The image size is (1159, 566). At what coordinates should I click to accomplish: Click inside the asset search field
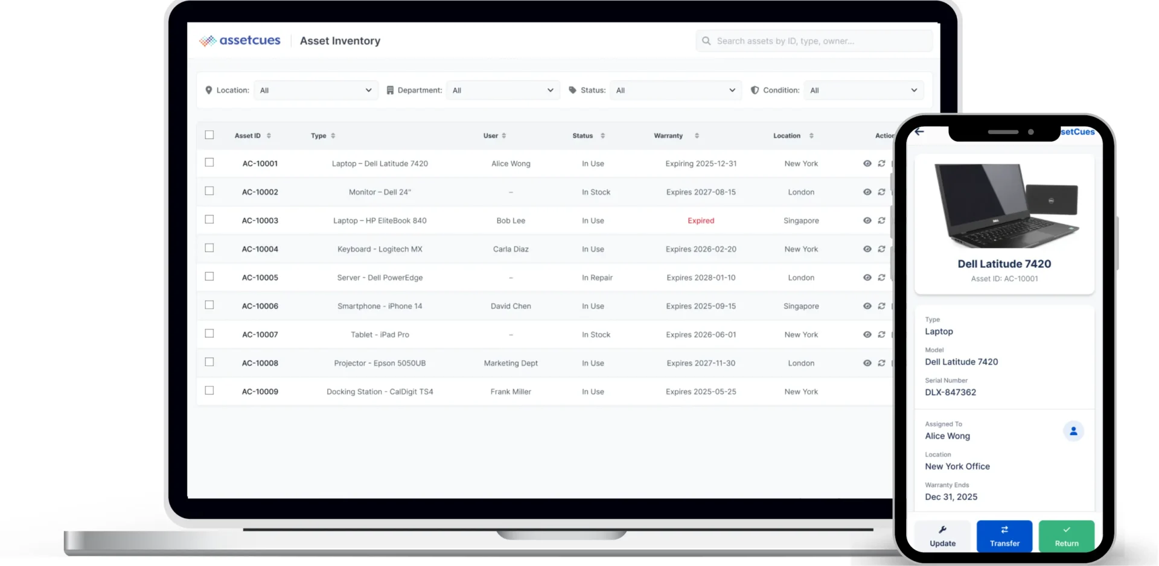click(x=814, y=40)
